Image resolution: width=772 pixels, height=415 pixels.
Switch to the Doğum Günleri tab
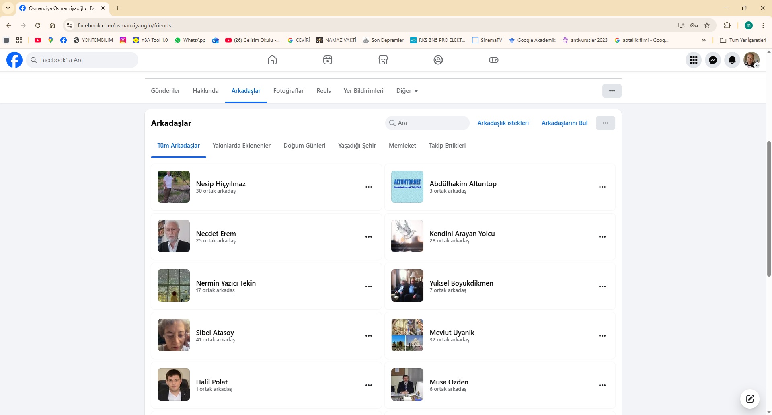point(304,146)
